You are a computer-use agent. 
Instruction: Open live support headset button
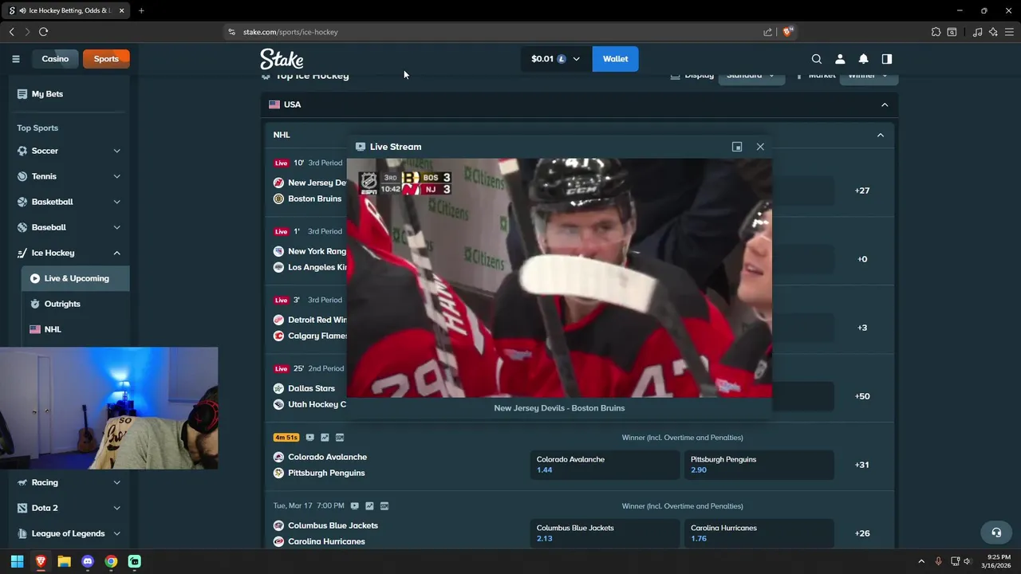[996, 533]
